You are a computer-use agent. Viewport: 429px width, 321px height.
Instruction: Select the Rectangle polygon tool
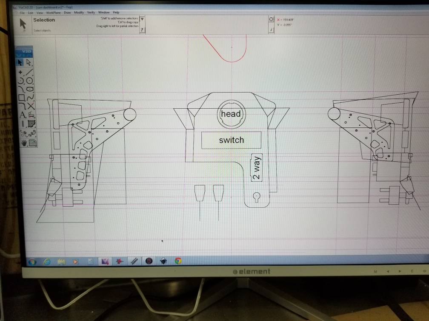tap(21, 98)
